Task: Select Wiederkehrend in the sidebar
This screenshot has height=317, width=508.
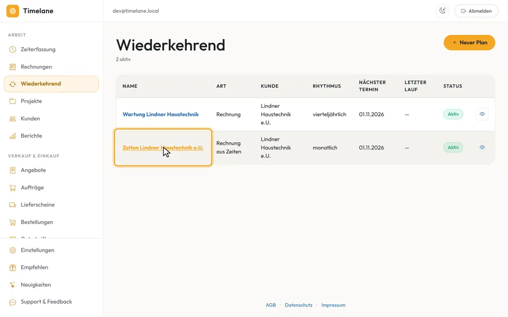Action: [x=51, y=84]
